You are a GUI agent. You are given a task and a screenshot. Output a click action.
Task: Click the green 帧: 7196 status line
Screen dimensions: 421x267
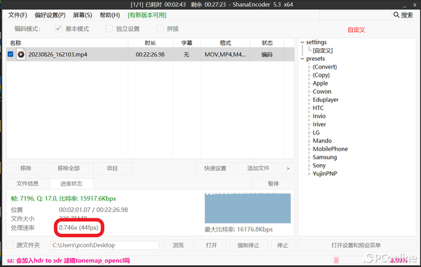pos(63,198)
